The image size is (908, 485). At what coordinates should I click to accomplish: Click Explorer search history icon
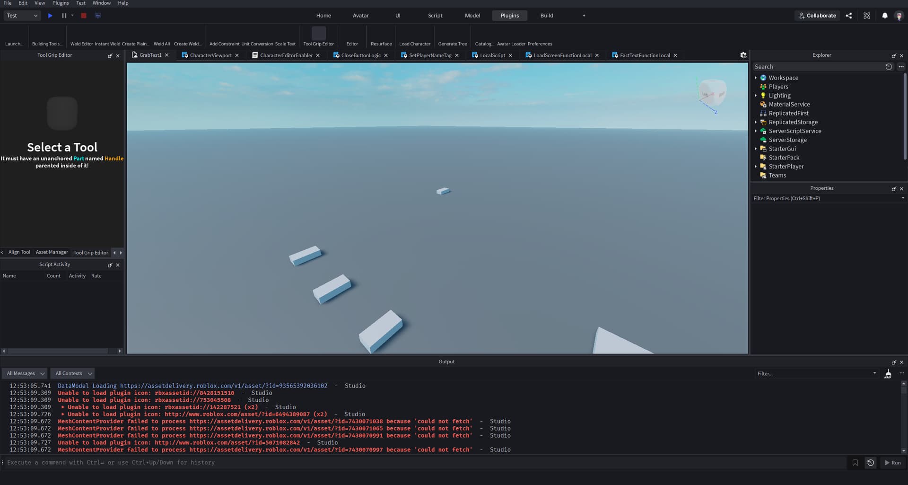(889, 67)
